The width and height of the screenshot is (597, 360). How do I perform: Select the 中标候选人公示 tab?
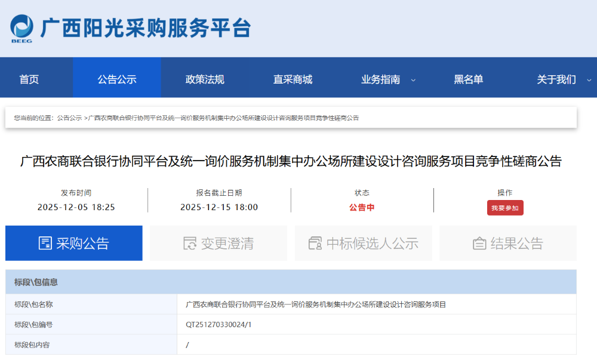372,243
